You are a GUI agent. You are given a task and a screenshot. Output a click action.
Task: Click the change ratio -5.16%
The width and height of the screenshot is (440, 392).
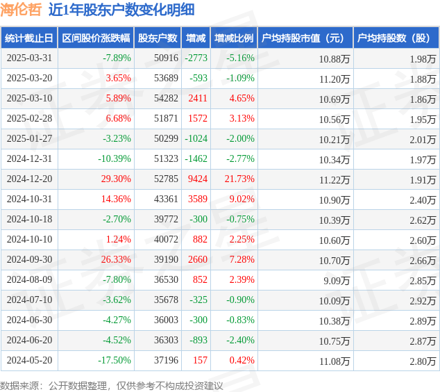tap(241, 58)
